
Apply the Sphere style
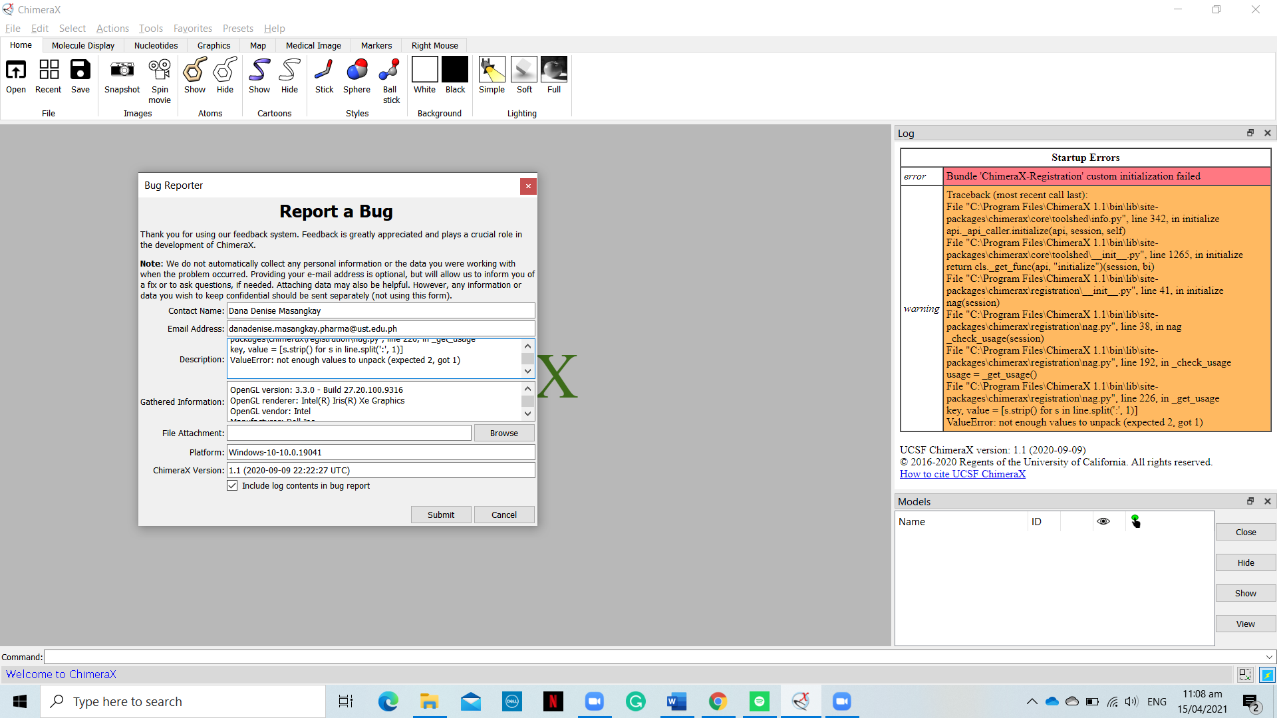356,70
